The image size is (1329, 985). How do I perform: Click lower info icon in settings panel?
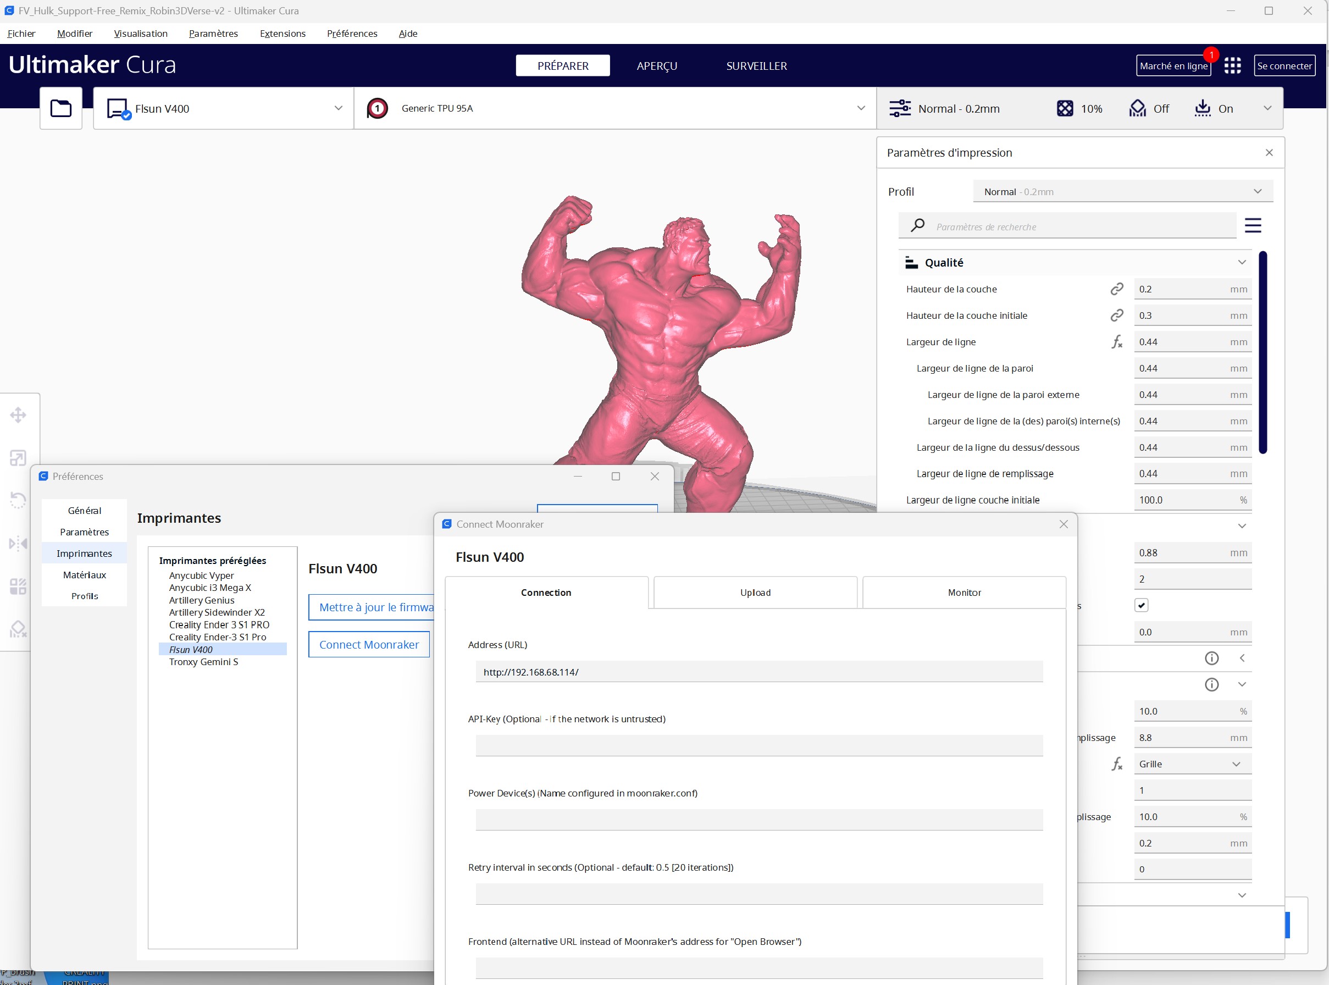click(x=1211, y=684)
